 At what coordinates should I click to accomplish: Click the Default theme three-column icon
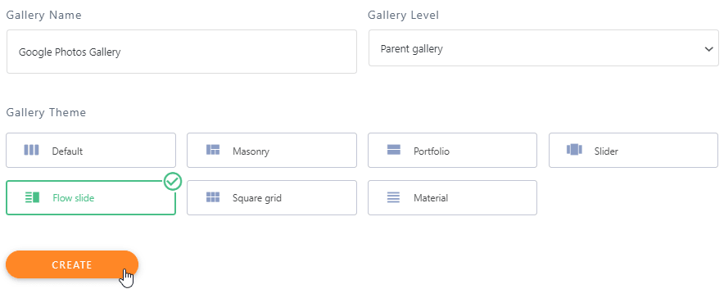pyautogui.click(x=31, y=150)
